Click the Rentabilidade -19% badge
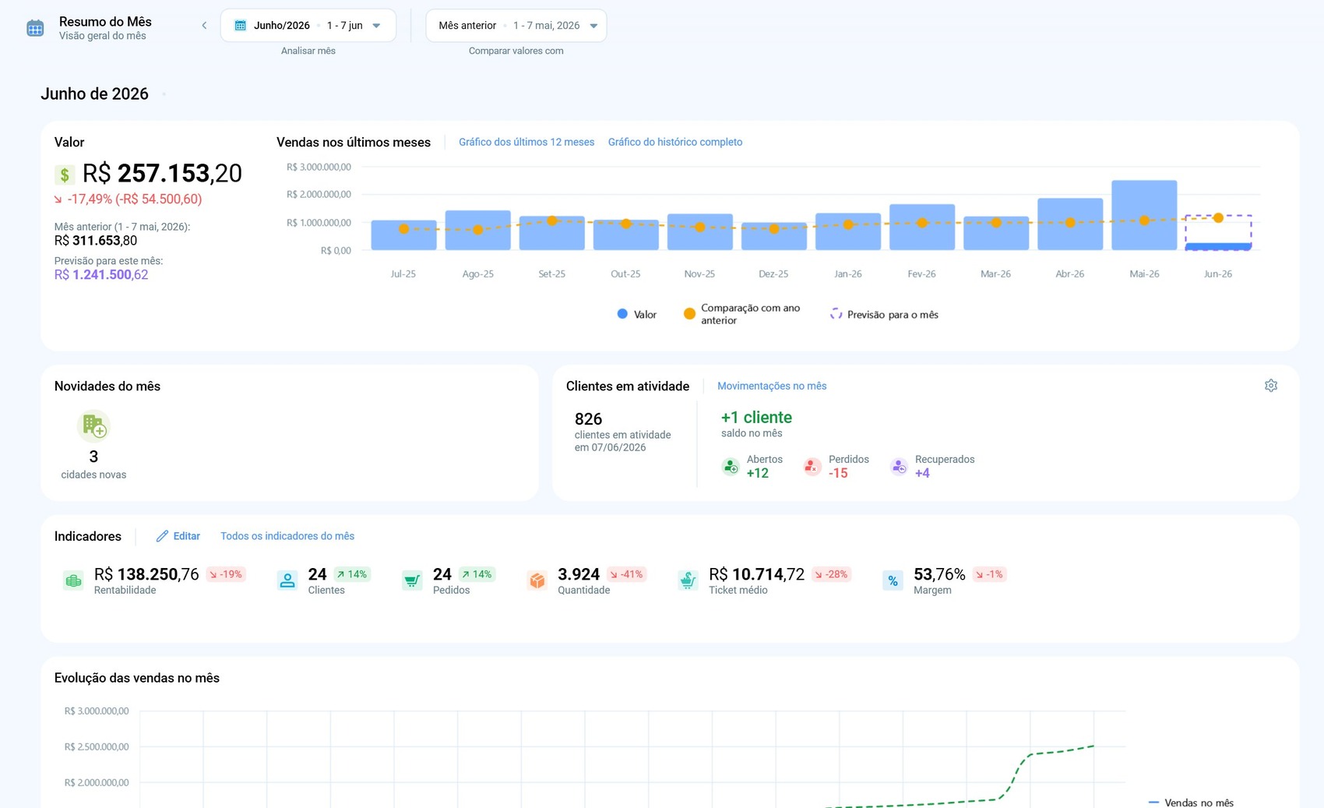The height and width of the screenshot is (808, 1324). pos(226,574)
